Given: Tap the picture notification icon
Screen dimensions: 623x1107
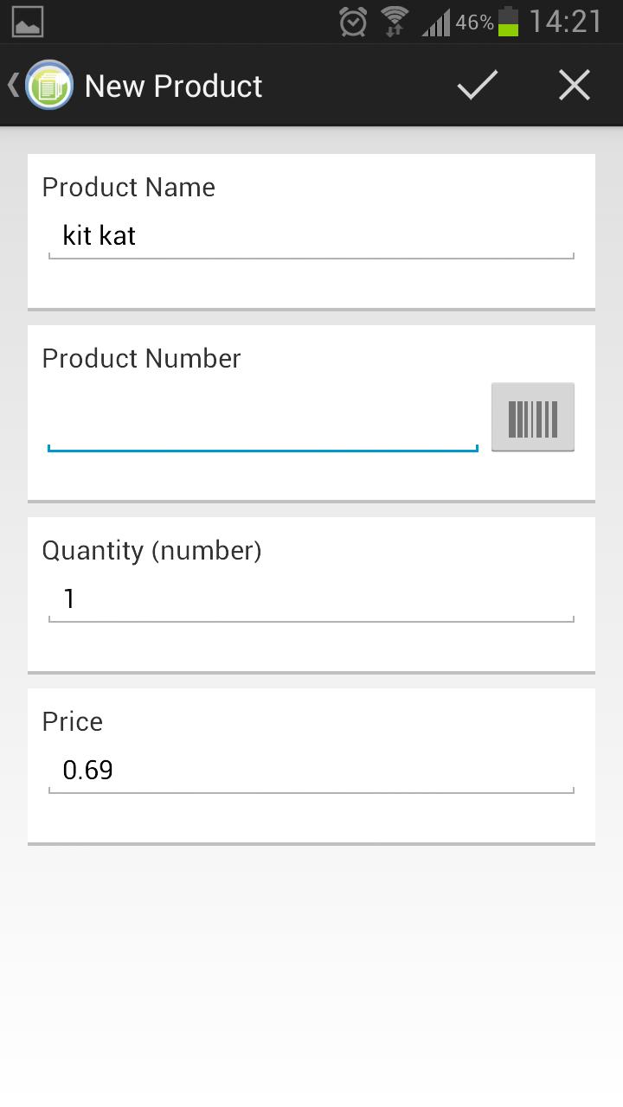Looking at the screenshot, I should (x=28, y=22).
